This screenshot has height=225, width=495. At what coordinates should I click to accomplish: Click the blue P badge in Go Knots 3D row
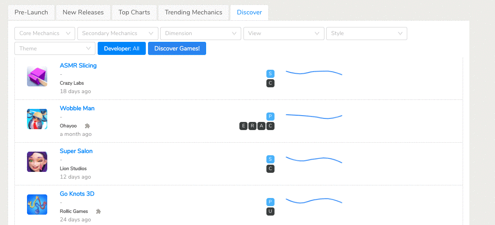pyautogui.click(x=270, y=202)
